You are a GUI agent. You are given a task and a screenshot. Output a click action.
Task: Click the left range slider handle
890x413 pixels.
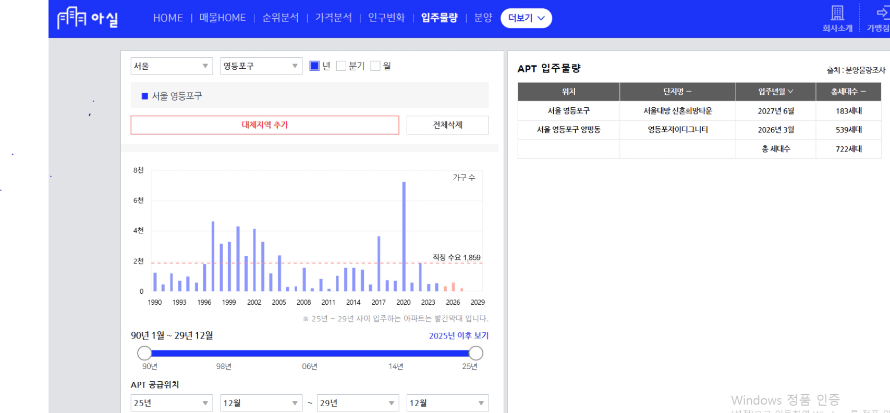(144, 353)
